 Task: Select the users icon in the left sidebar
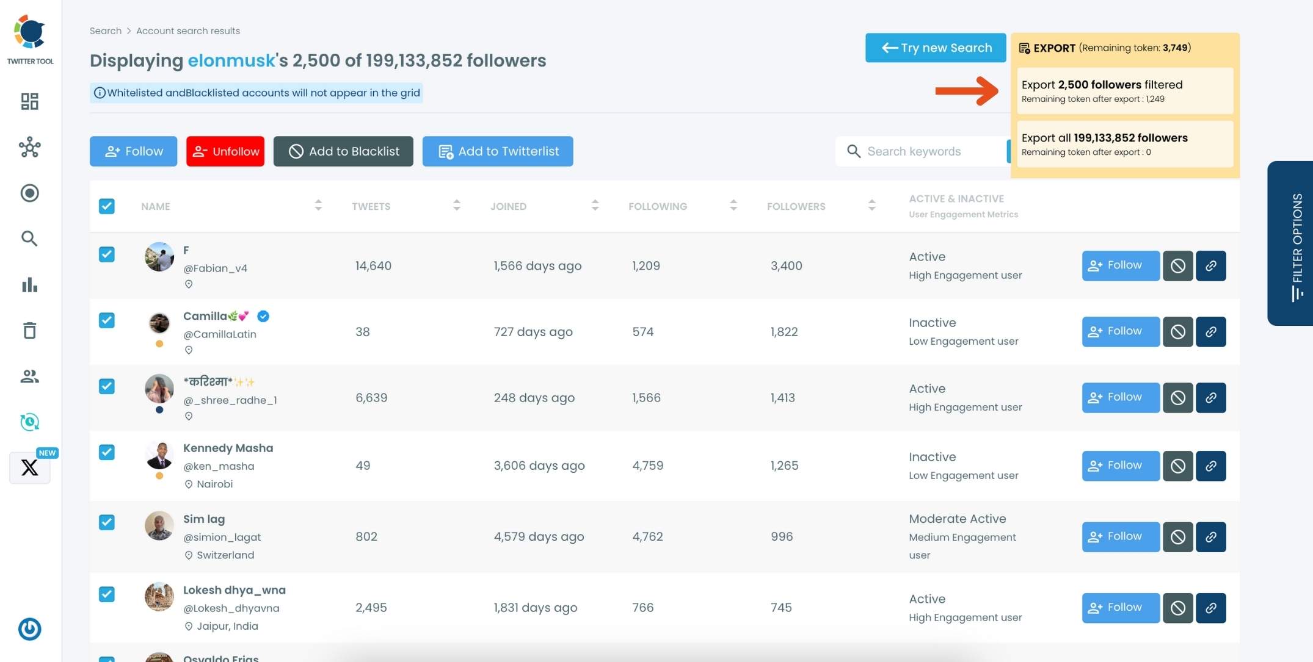tap(29, 376)
